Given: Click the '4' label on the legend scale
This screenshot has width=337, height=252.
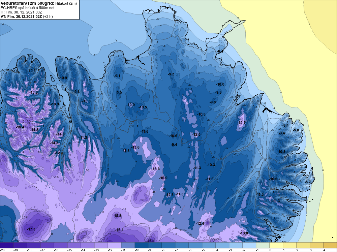Looking at the screenshot, I should pos(324,250).
